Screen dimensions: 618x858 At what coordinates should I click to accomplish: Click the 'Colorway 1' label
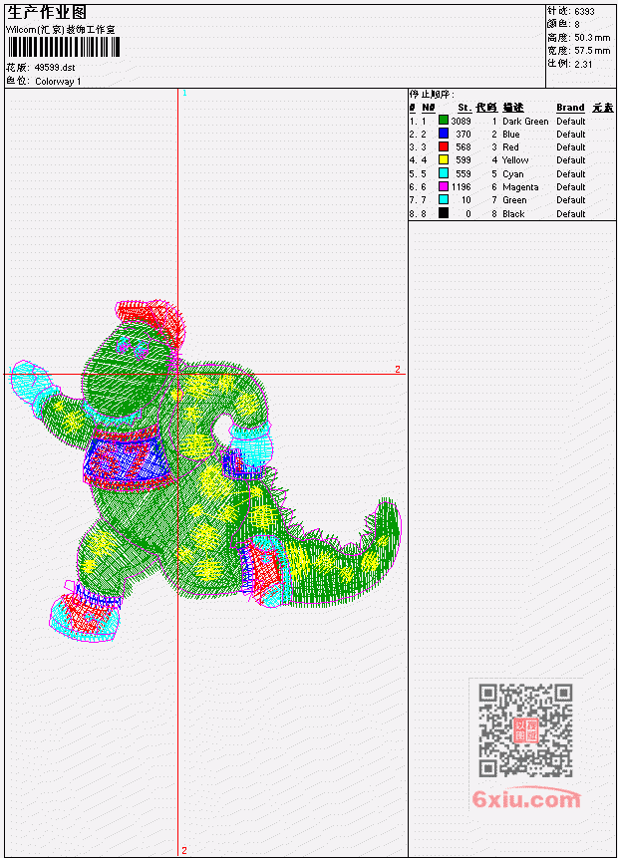coord(58,81)
